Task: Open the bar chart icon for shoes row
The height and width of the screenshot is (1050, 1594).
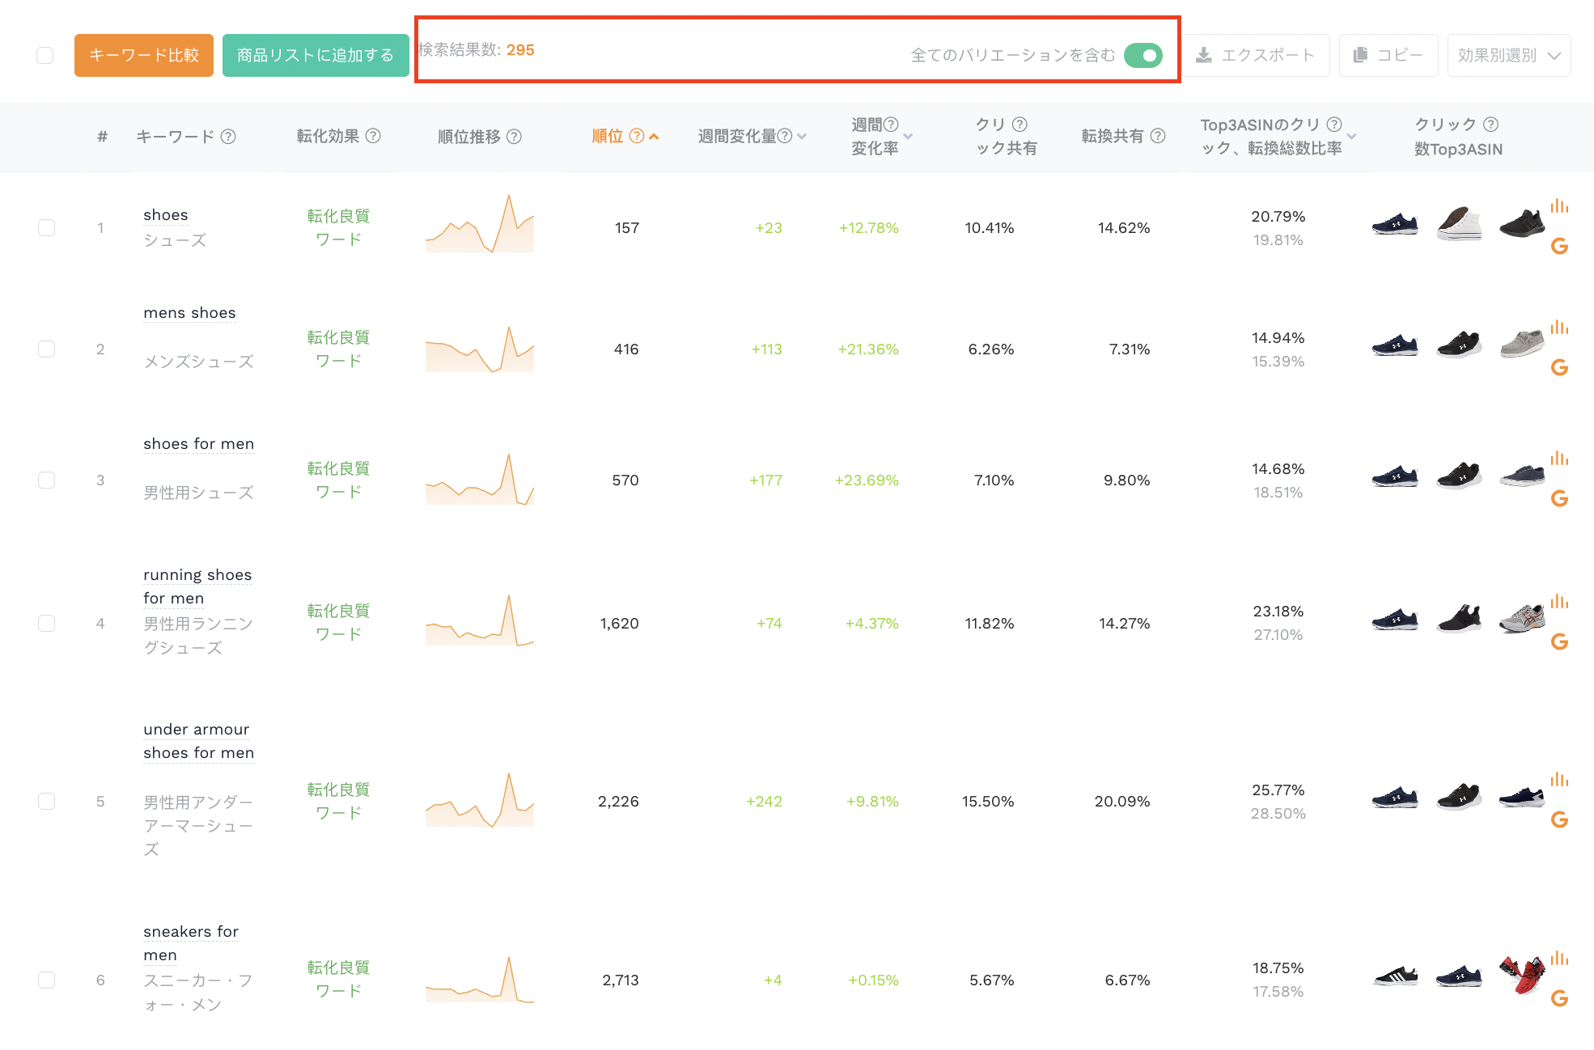Action: pyautogui.click(x=1559, y=206)
